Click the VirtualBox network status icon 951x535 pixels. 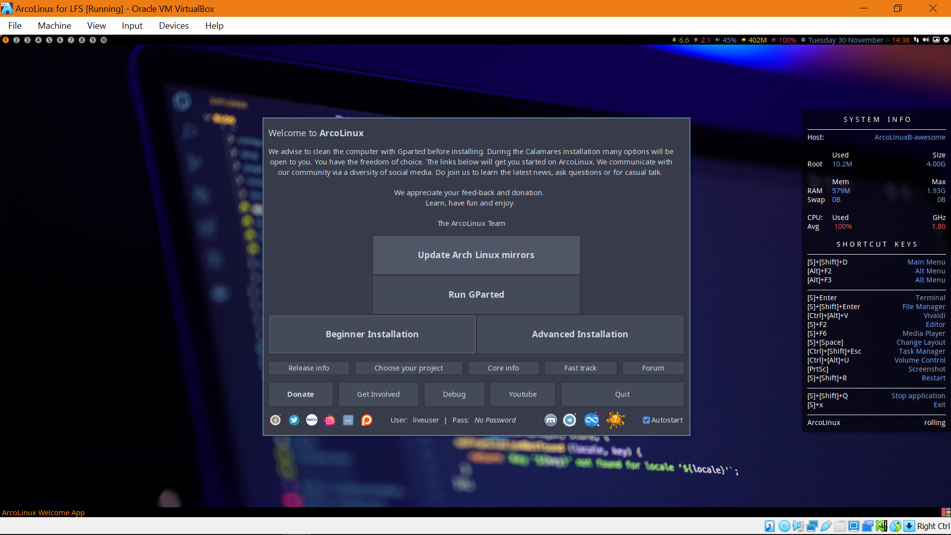click(x=812, y=526)
